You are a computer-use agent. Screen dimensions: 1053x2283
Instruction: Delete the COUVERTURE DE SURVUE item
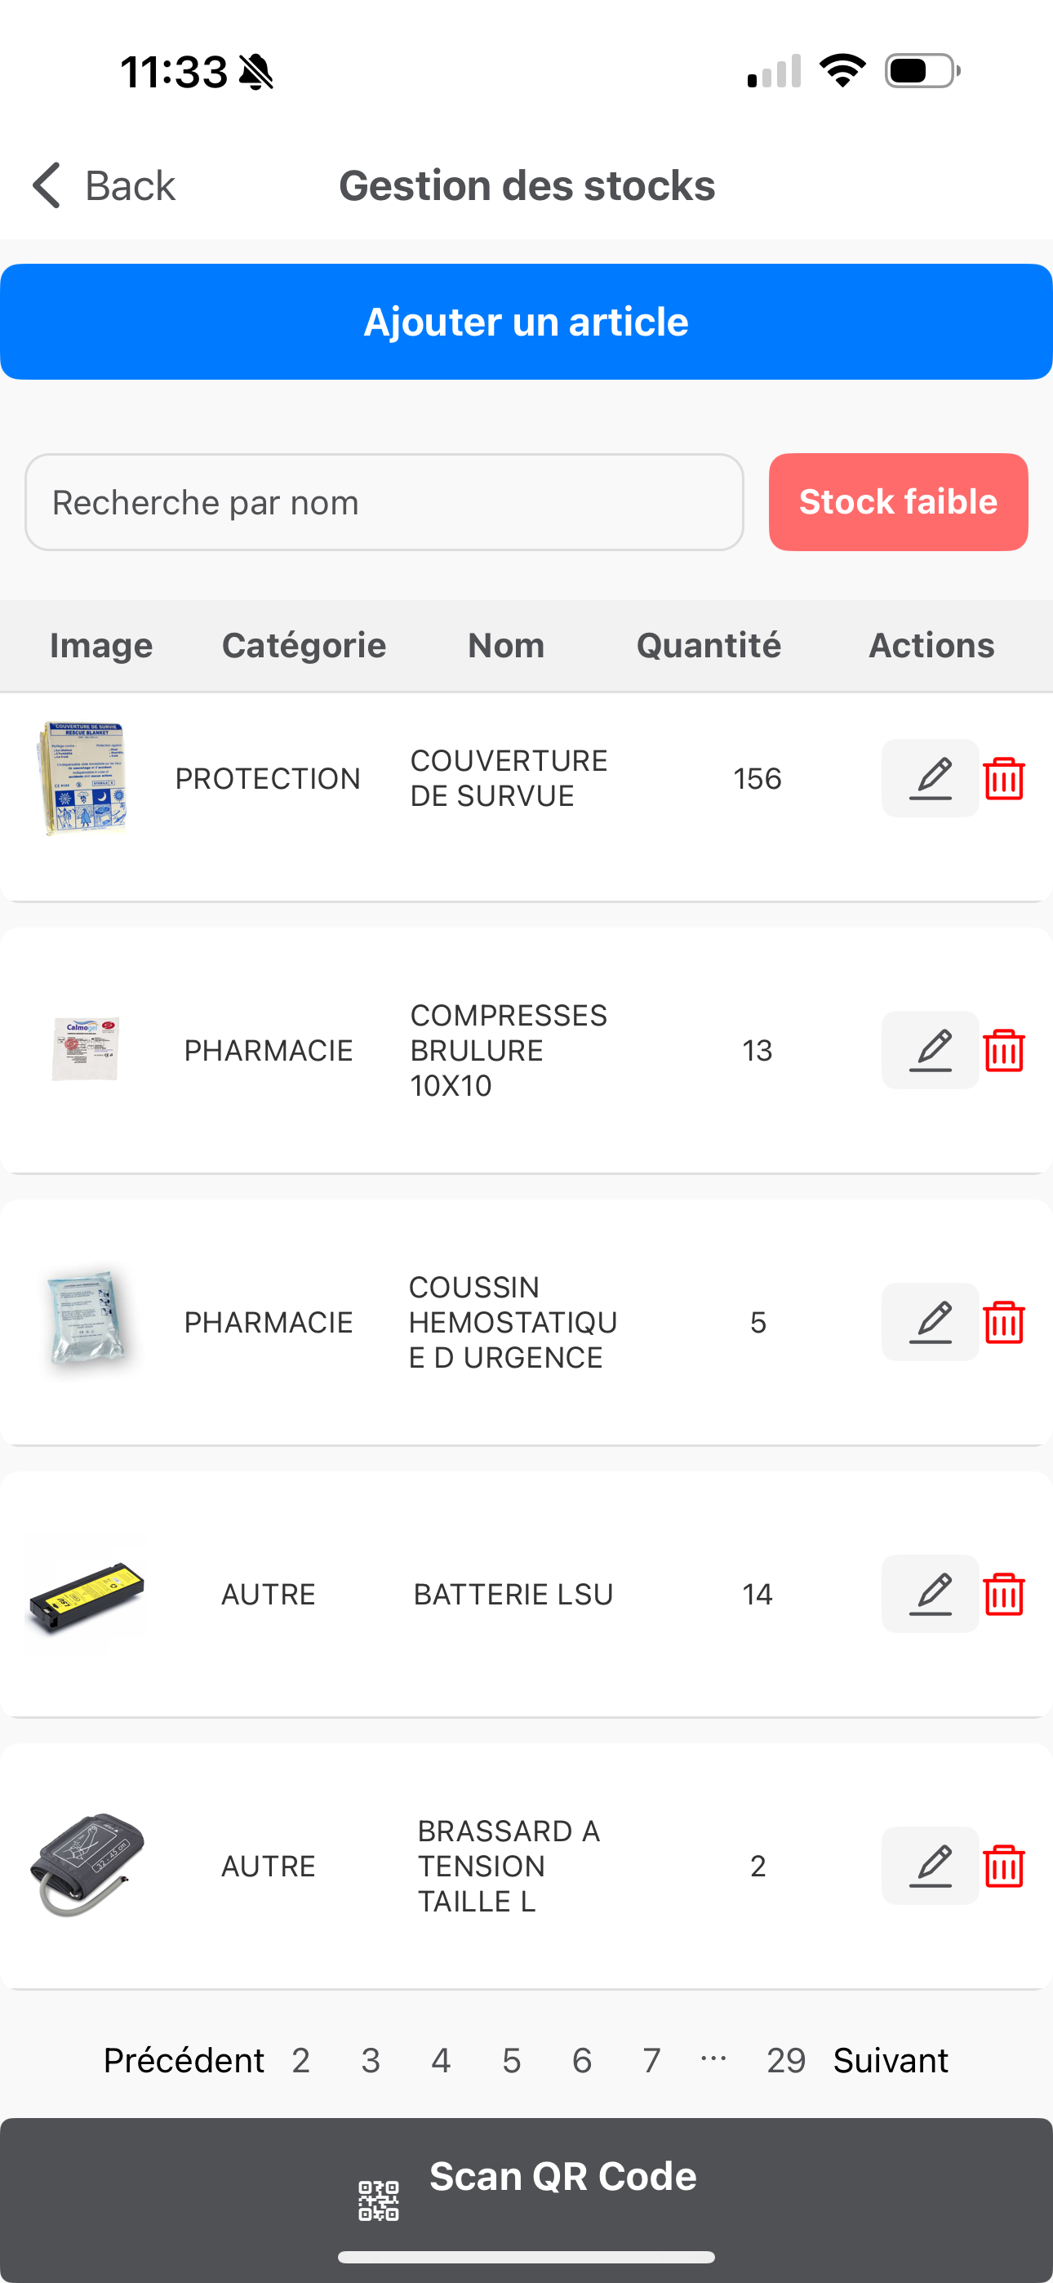(x=1004, y=778)
